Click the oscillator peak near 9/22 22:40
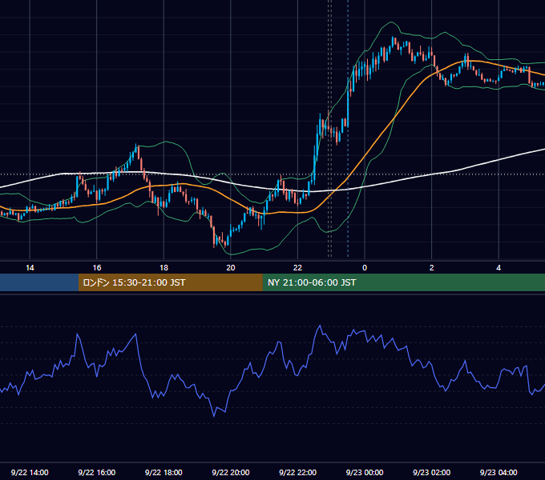This screenshot has width=545, height=480. (x=320, y=326)
